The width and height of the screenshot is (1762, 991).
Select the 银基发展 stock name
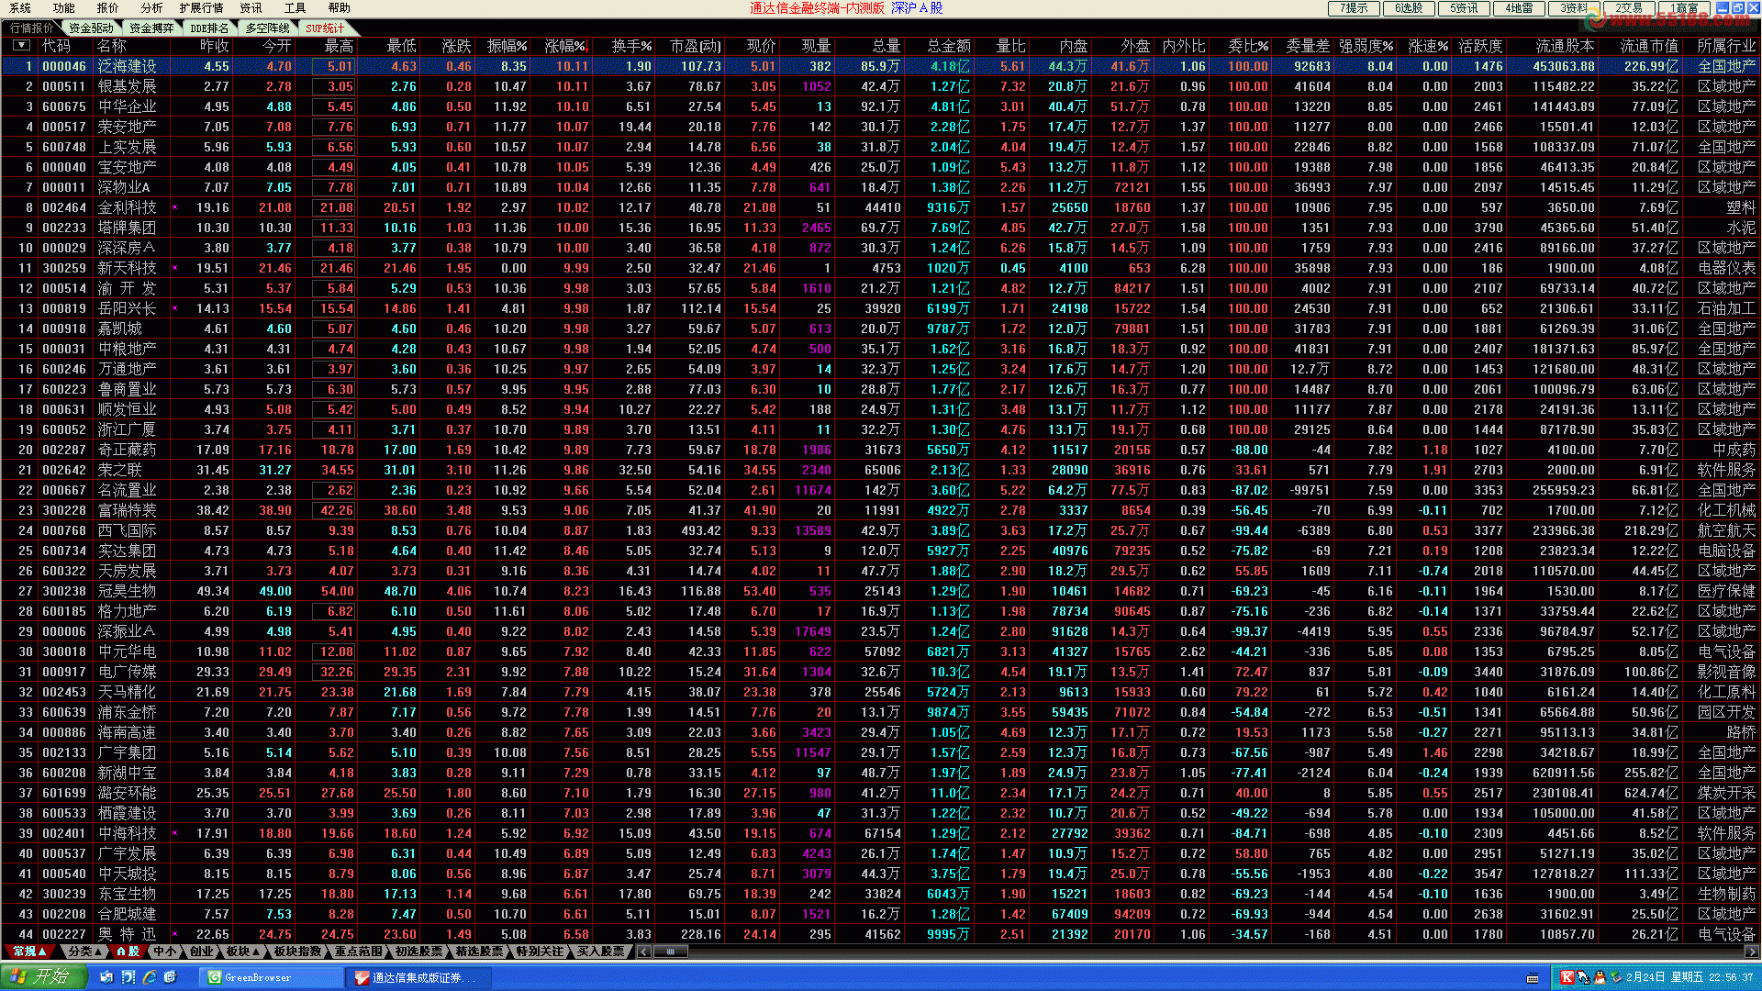[127, 86]
